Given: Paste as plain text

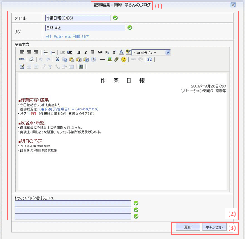Looking at the screenshot, I should (x=79, y=59).
